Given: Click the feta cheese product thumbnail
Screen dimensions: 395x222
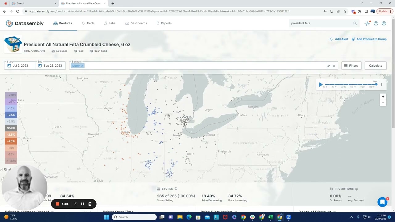Looking at the screenshot, I should [13, 44].
